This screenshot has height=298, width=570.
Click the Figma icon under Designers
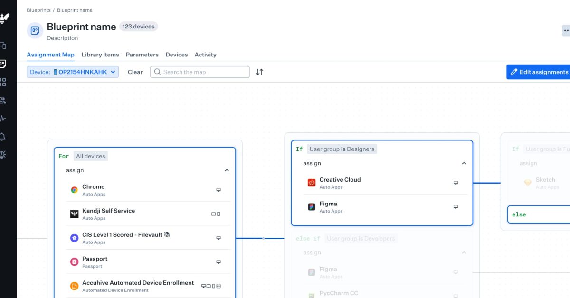coord(312,207)
